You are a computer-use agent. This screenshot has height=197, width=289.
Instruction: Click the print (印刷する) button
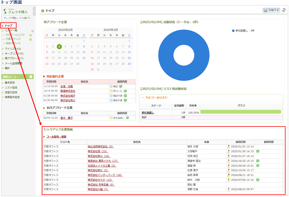click(271, 10)
